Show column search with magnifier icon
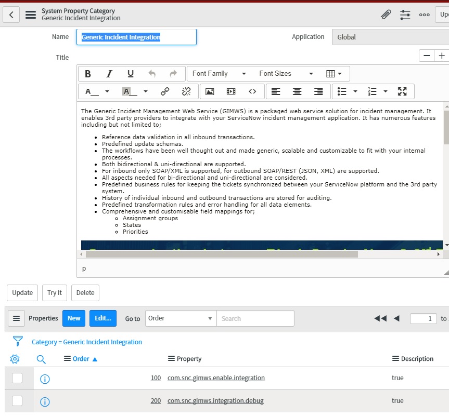 point(41,359)
